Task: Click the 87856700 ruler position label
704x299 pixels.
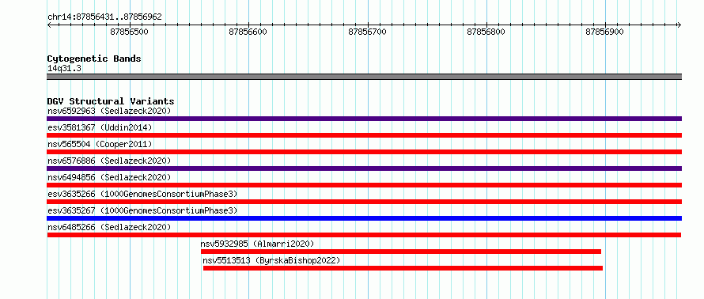Action: click(367, 32)
